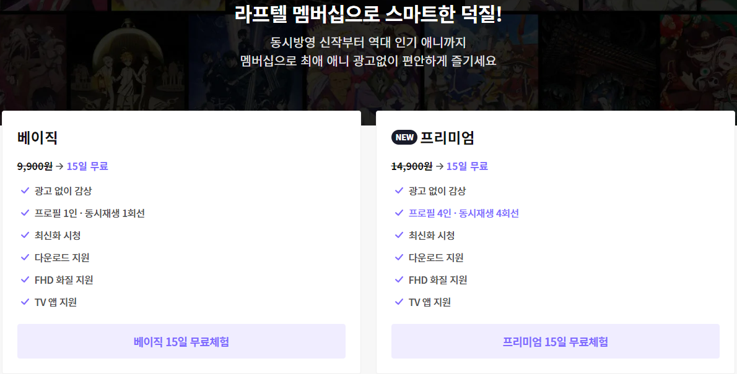The width and height of the screenshot is (737, 374).
Task: Click 다운로드 지원 text in 베이직 card
Action: 62,258
